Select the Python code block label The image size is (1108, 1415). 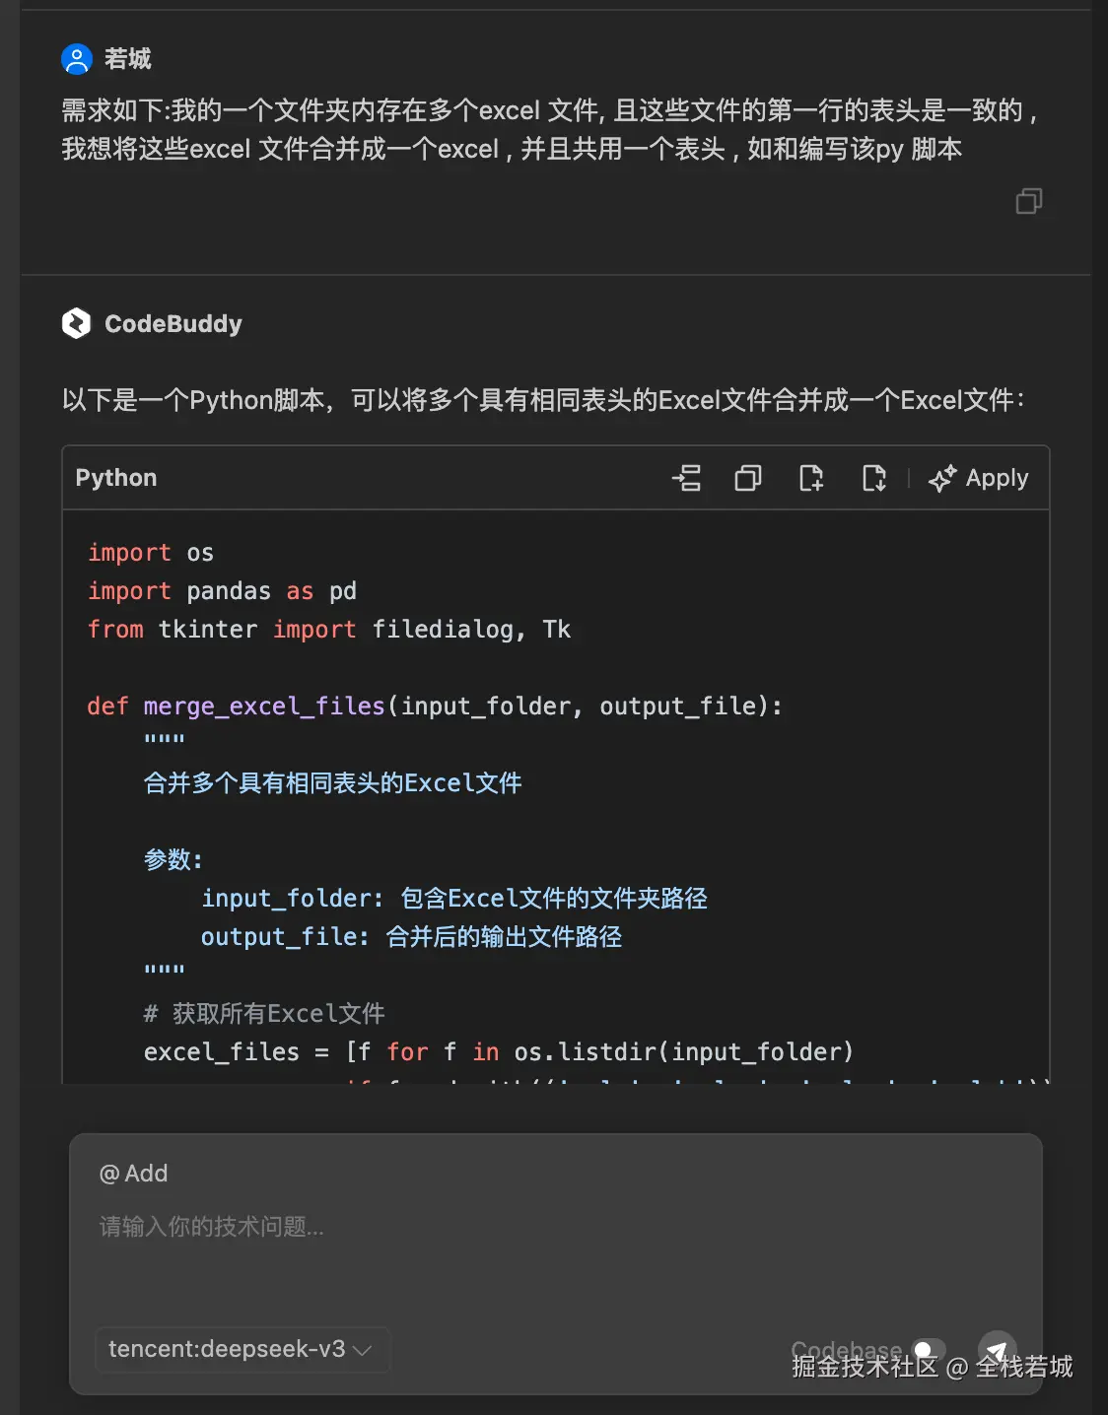115,478
